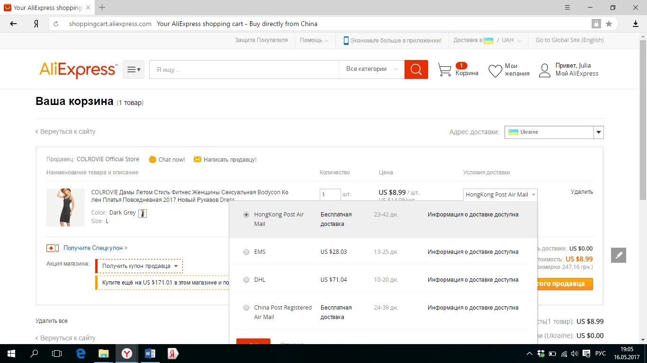Select HongKong Post Air Mail radio
The image size is (647, 363).
click(246, 215)
